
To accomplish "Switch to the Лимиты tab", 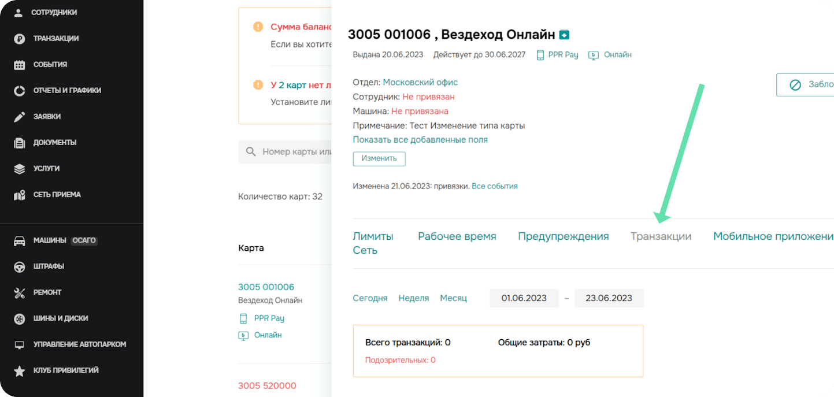I will point(373,236).
